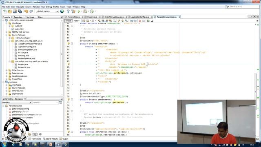The width and height of the screenshot is (261, 147).
Task: Click the globe browser icon in toolbar
Action: point(62,11)
